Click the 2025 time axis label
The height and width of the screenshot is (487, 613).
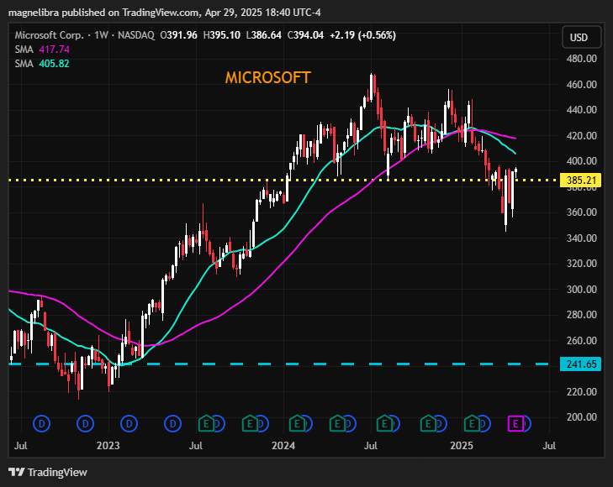462,445
